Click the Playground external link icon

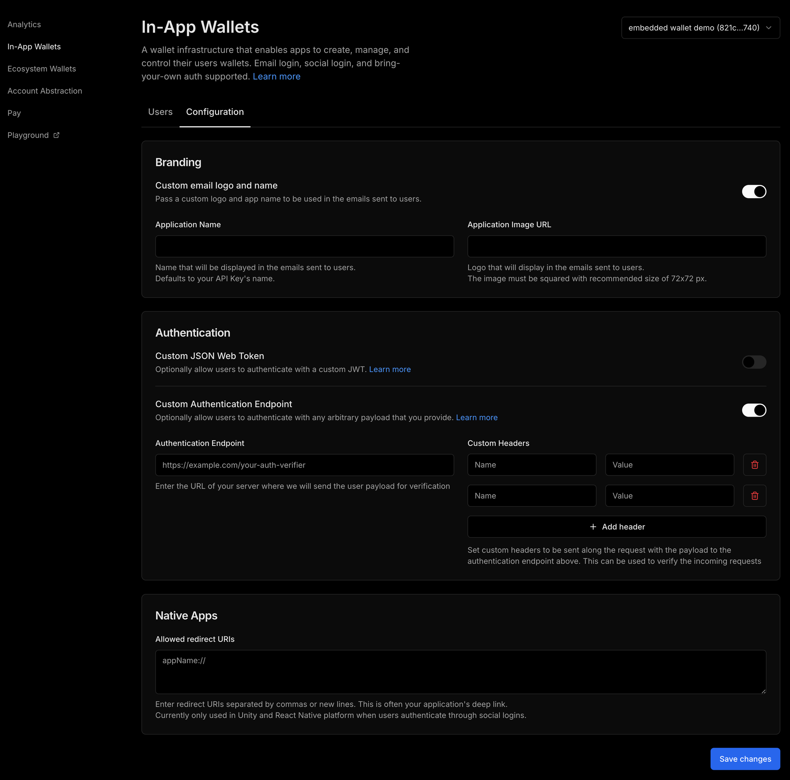56,135
